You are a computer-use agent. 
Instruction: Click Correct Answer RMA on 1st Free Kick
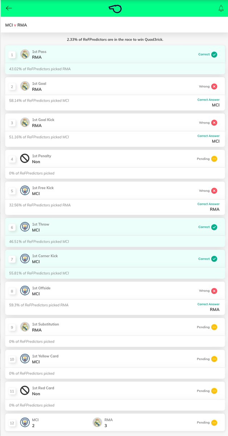pyautogui.click(x=208, y=207)
